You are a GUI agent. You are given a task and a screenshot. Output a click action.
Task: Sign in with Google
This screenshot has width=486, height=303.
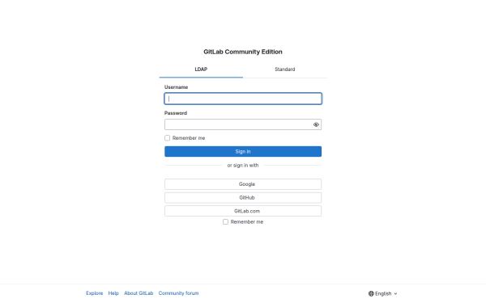(x=243, y=184)
